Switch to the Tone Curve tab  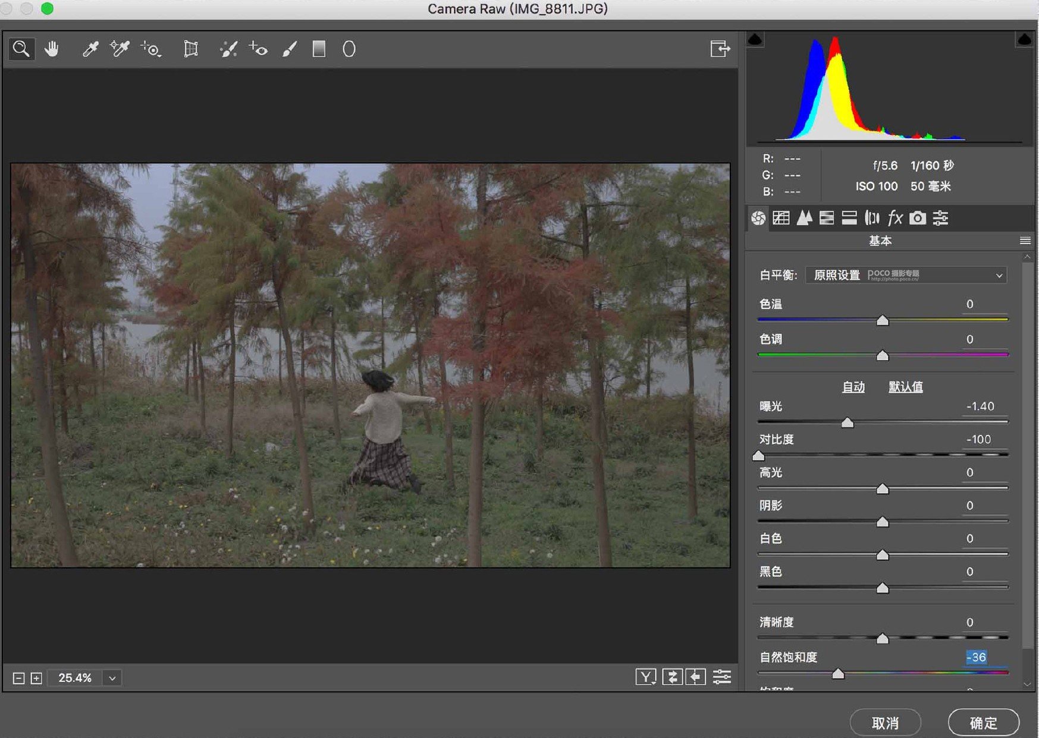[781, 218]
